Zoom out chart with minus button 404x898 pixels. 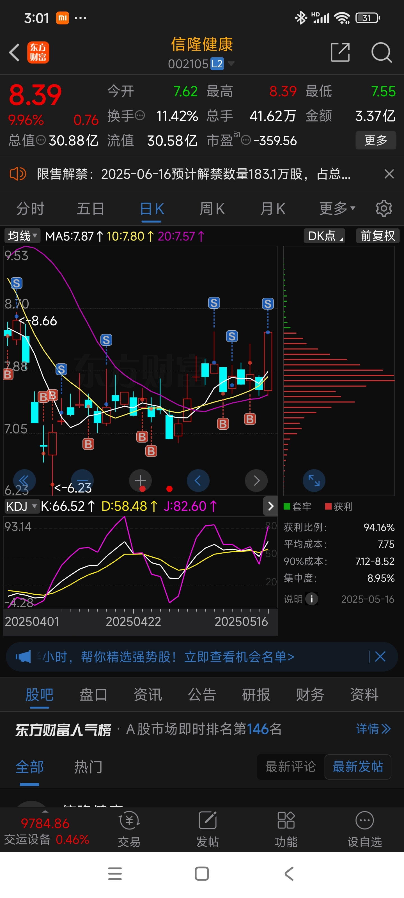(x=82, y=480)
